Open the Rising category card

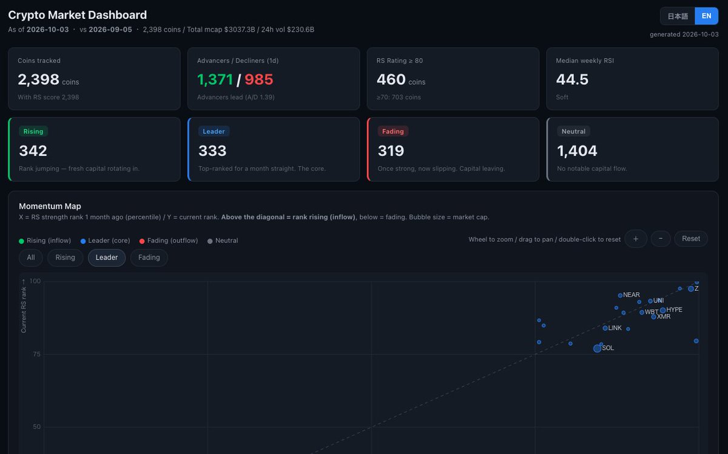[94, 149]
